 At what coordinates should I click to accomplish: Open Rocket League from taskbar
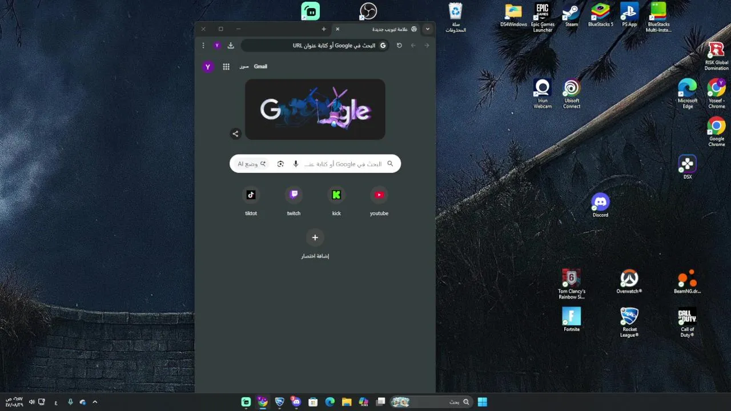[x=279, y=402]
